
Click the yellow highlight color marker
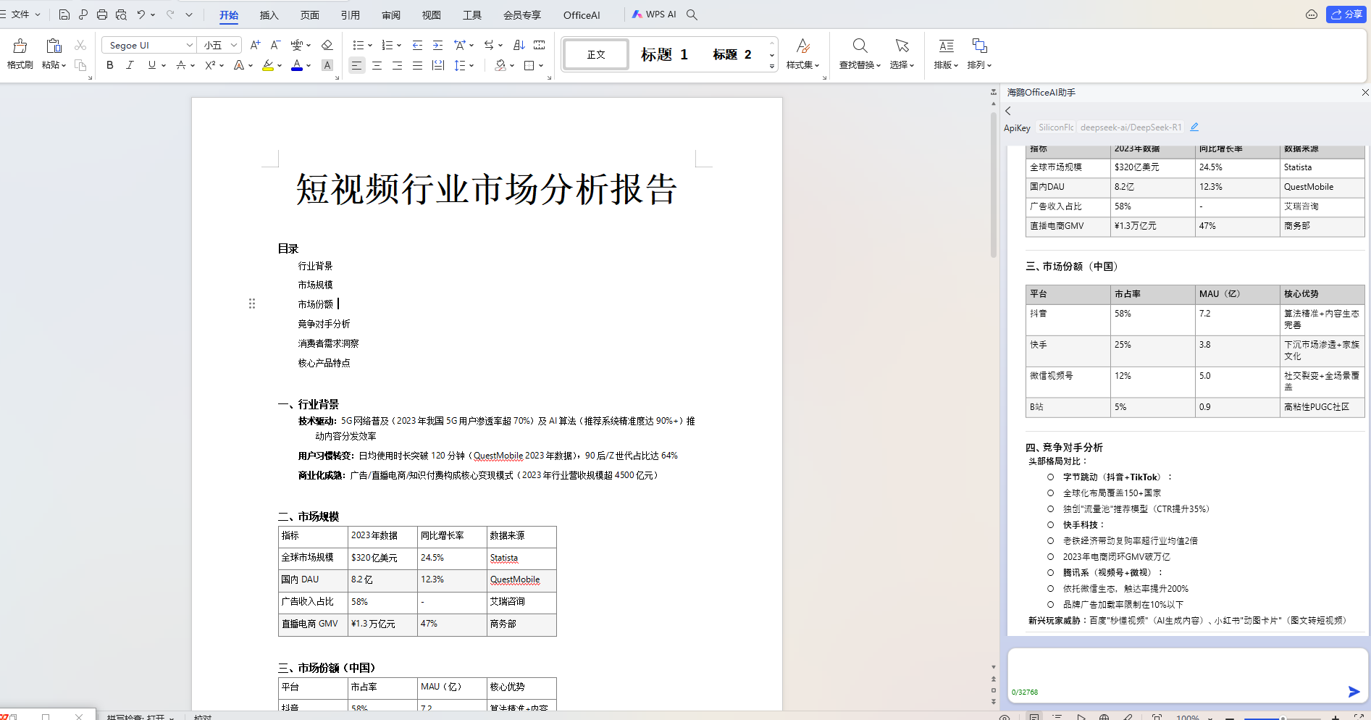[x=268, y=65]
